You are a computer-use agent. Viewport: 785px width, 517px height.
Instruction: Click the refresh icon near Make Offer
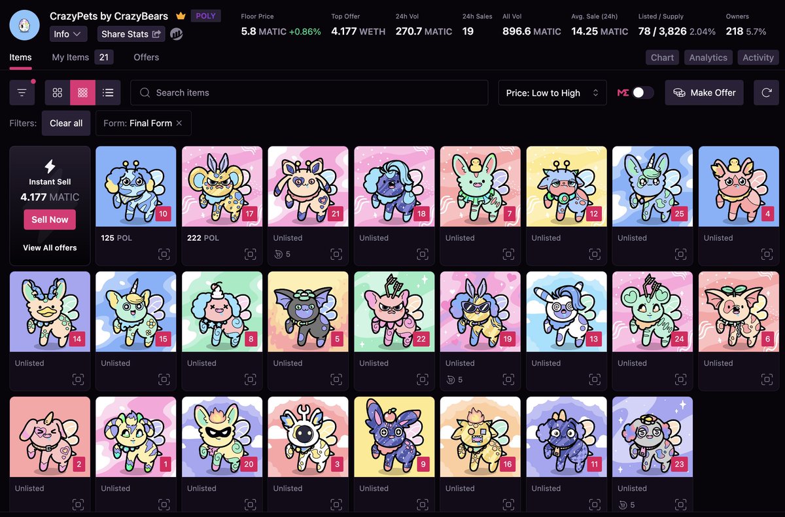tap(766, 92)
